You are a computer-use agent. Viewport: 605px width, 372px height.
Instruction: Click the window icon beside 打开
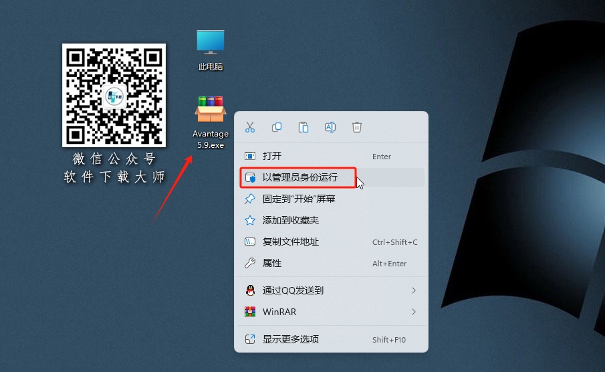250,156
